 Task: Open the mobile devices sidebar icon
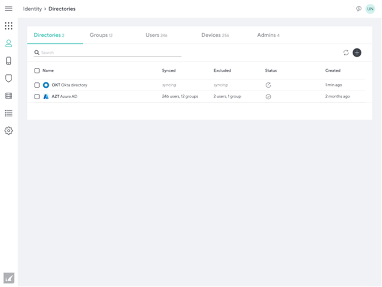9,61
